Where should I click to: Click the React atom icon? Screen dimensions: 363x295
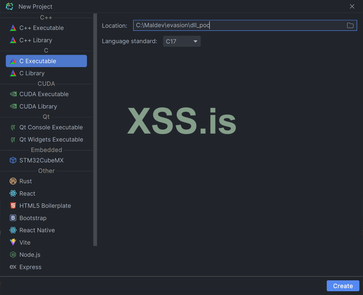tap(13, 194)
